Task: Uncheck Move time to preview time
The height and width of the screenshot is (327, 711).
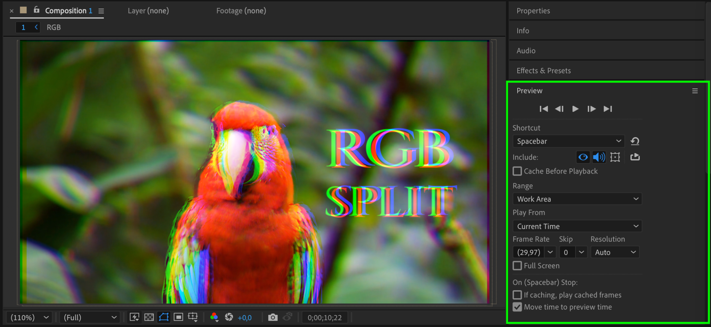Action: 517,307
